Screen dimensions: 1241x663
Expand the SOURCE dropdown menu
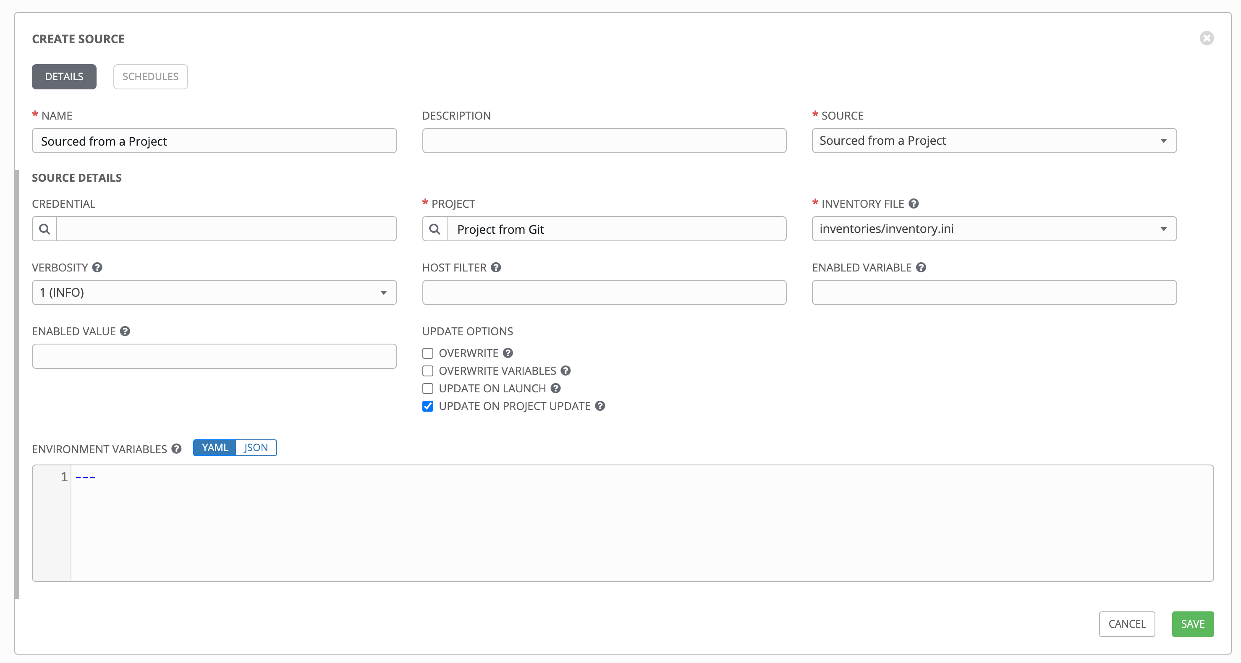click(x=1165, y=140)
